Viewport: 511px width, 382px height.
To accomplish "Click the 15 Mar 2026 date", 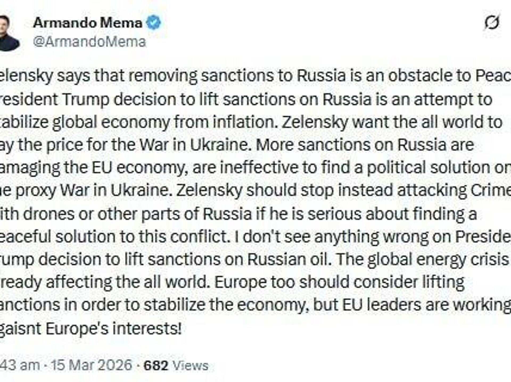I will (x=92, y=365).
